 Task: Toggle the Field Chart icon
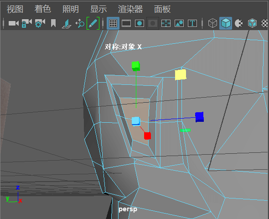pyautogui.click(x=166, y=23)
